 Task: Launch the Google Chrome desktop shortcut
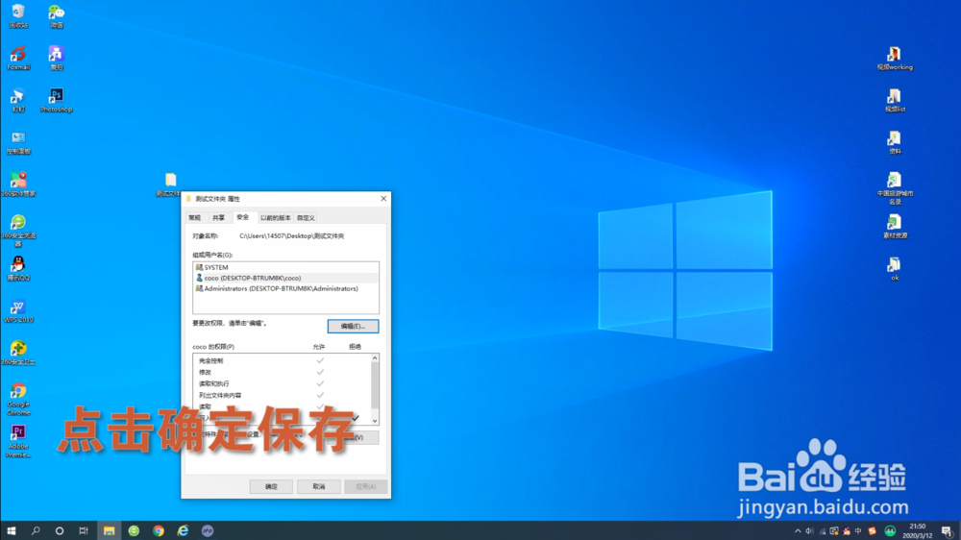tap(18, 399)
